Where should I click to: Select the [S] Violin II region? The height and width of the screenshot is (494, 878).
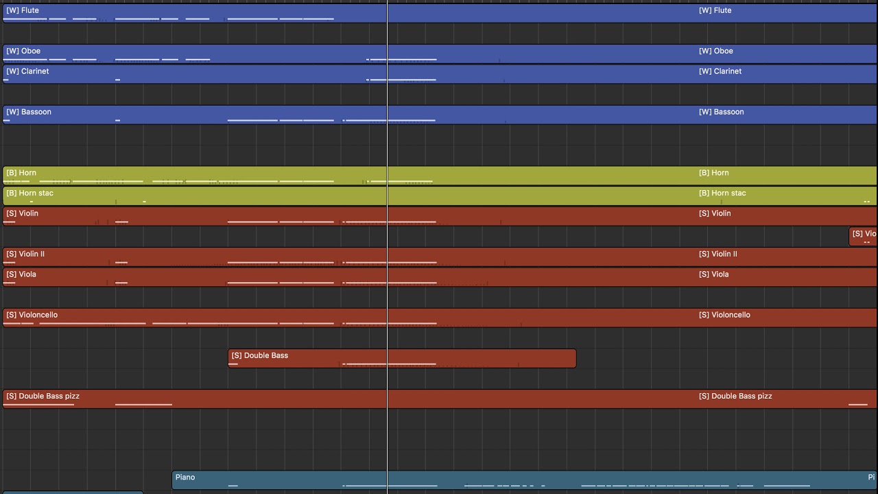click(x=440, y=257)
